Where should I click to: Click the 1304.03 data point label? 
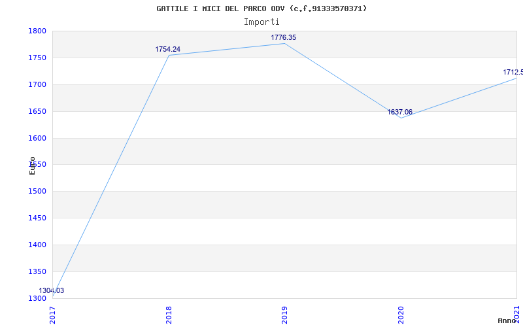tap(51, 290)
